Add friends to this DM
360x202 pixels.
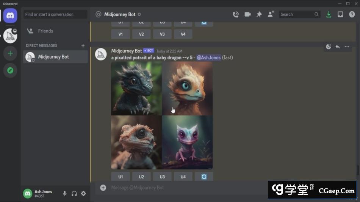271,14
